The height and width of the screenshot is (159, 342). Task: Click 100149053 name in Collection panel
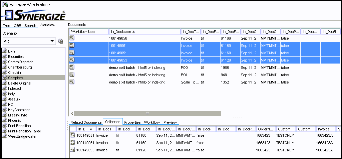85,150
